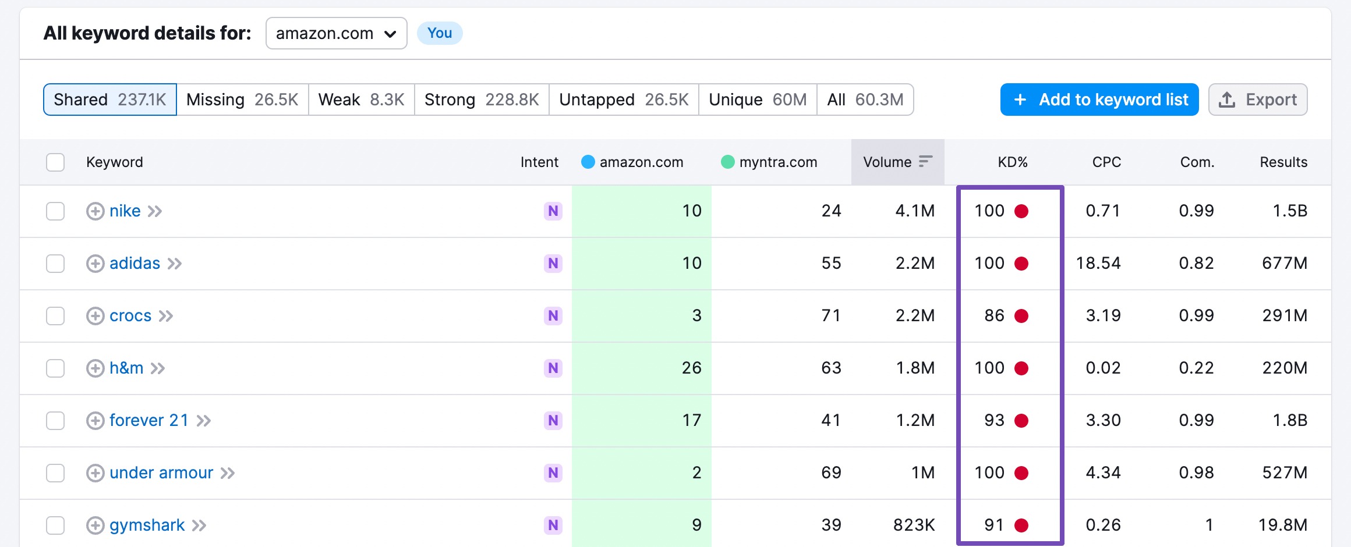
Task: Check the h&m row checkbox
Action: tap(55, 368)
